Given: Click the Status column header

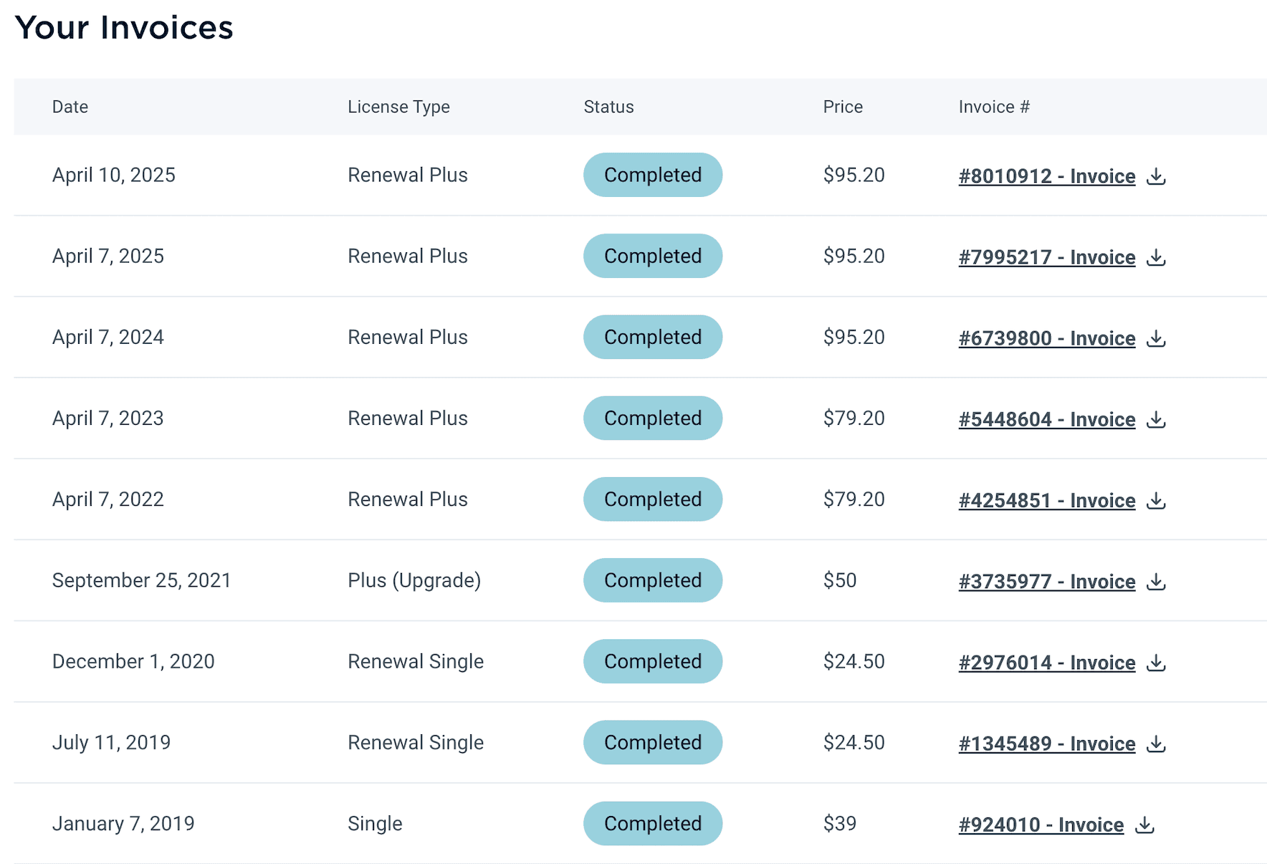Looking at the screenshot, I should click(x=608, y=107).
